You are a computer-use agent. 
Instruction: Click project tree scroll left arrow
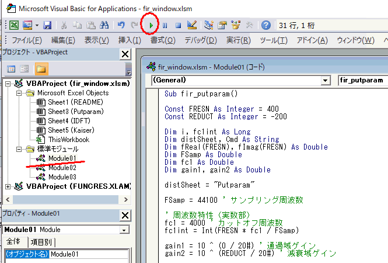coord(8,199)
